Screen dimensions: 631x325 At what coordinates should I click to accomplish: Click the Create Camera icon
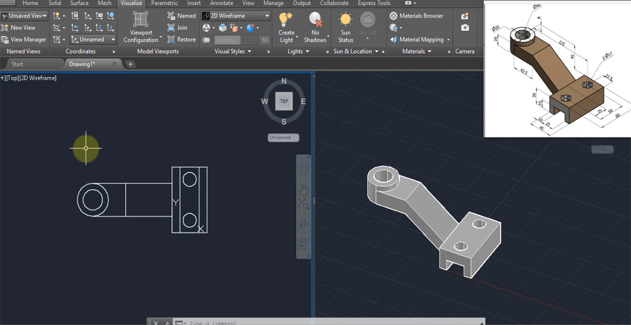(x=465, y=16)
